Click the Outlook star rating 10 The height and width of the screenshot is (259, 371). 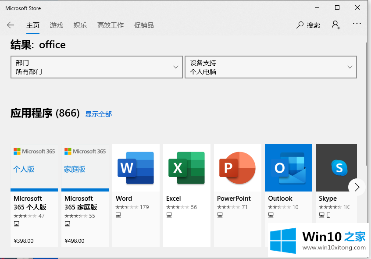point(283,207)
